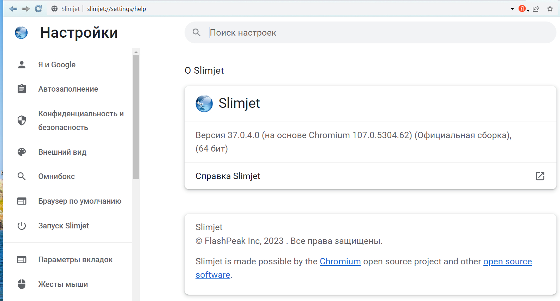Image resolution: width=560 pixels, height=301 pixels.
Task: Go to Внешний вид settings
Action: click(62, 152)
